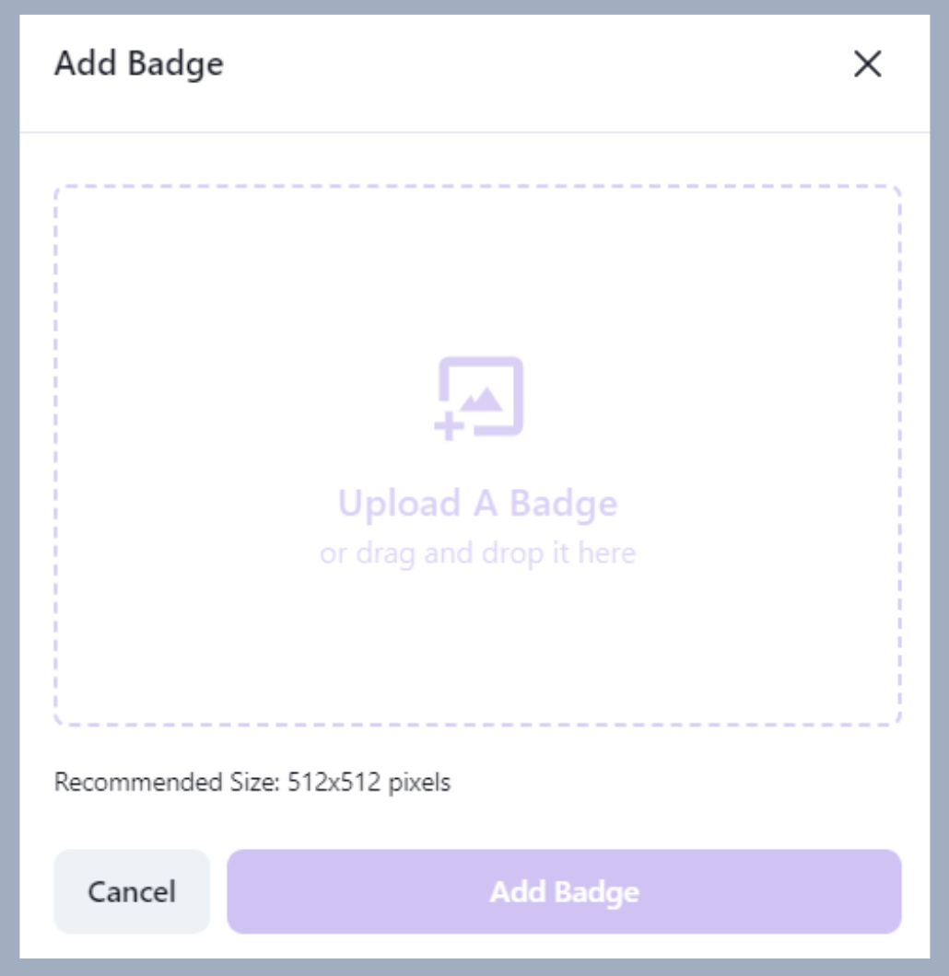Click the divider line below dialog header
949x976 pixels.
click(x=474, y=132)
